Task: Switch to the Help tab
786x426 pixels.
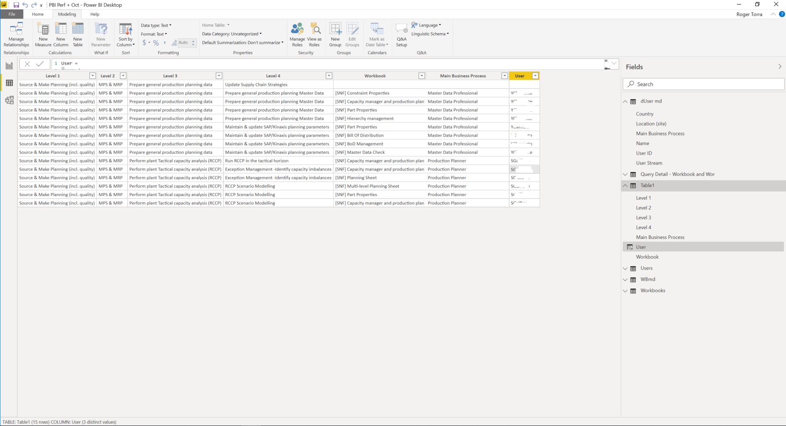Action: (x=95, y=14)
